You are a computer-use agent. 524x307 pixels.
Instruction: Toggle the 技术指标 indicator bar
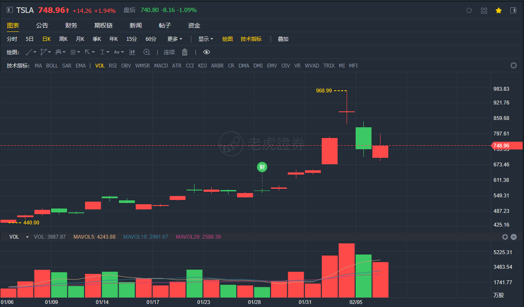pyautogui.click(x=251, y=39)
